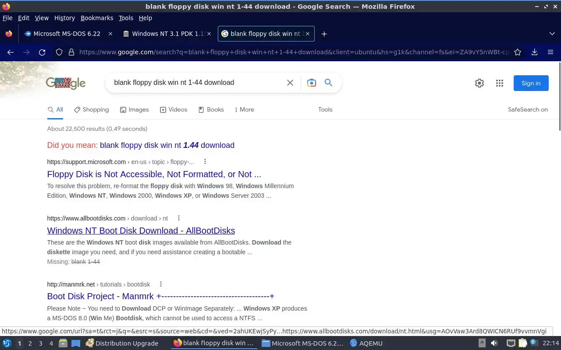The image size is (561, 350).
Task: Open the Bookmarks menu
Action: click(97, 18)
